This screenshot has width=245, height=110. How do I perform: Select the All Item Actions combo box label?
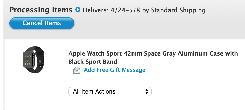(x=94, y=91)
